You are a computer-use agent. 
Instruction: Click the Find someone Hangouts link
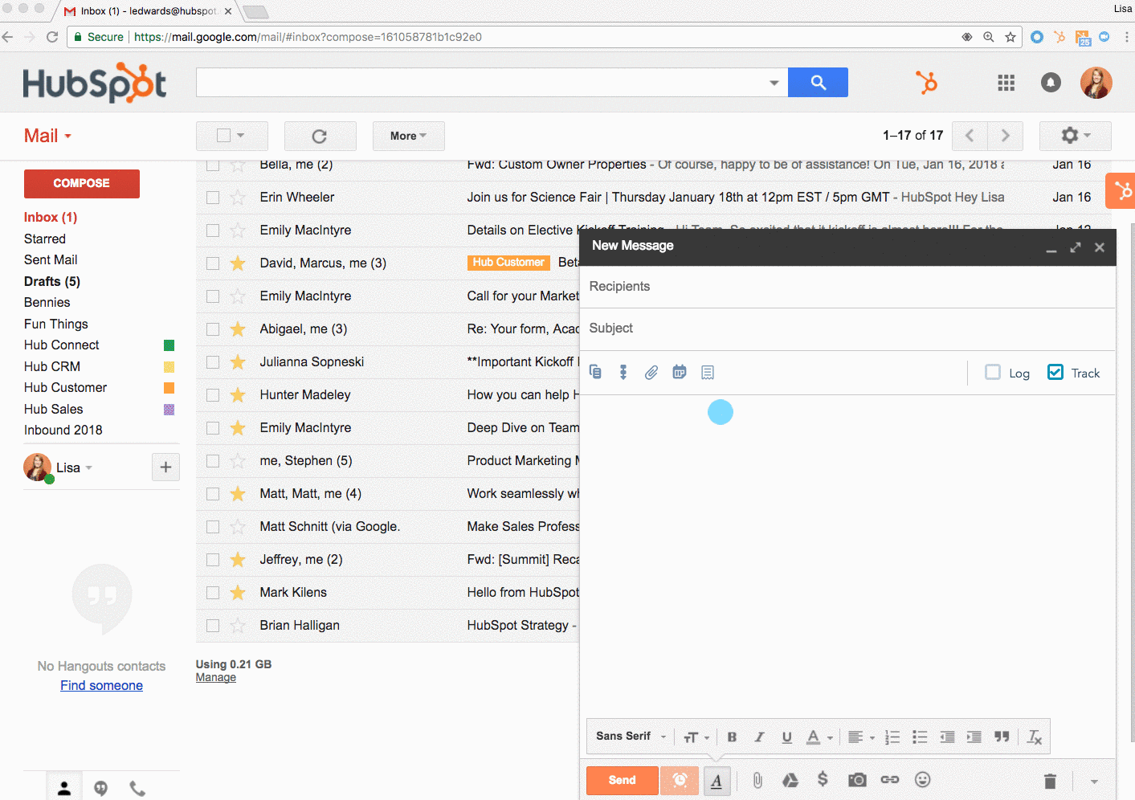[x=101, y=685]
